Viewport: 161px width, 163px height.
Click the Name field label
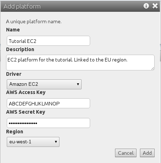coord(13,30)
